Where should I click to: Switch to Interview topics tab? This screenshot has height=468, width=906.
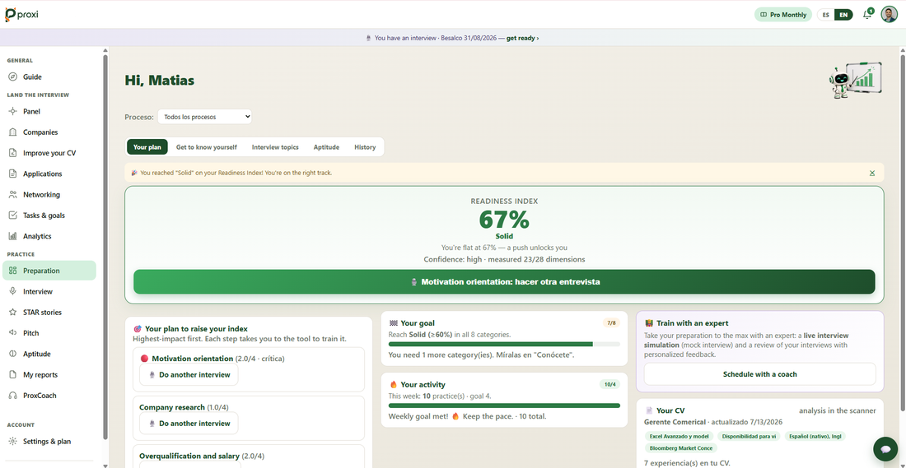[275, 147]
